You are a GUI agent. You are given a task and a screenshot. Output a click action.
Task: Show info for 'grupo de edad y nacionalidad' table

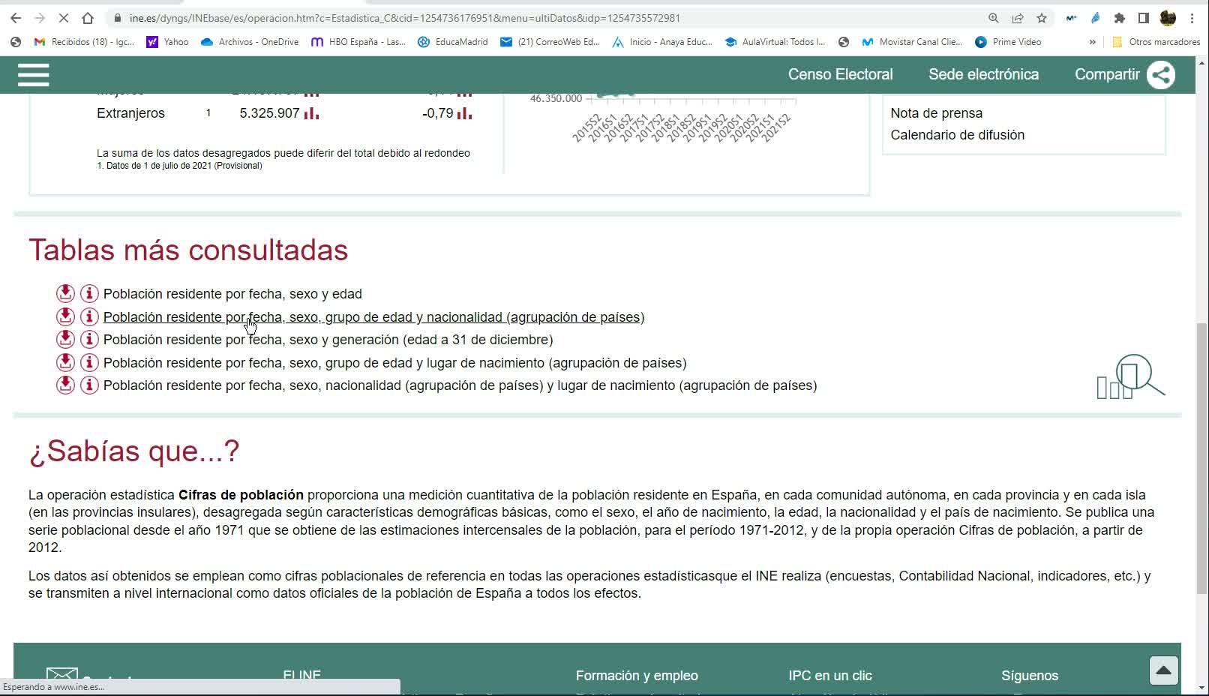click(x=89, y=316)
